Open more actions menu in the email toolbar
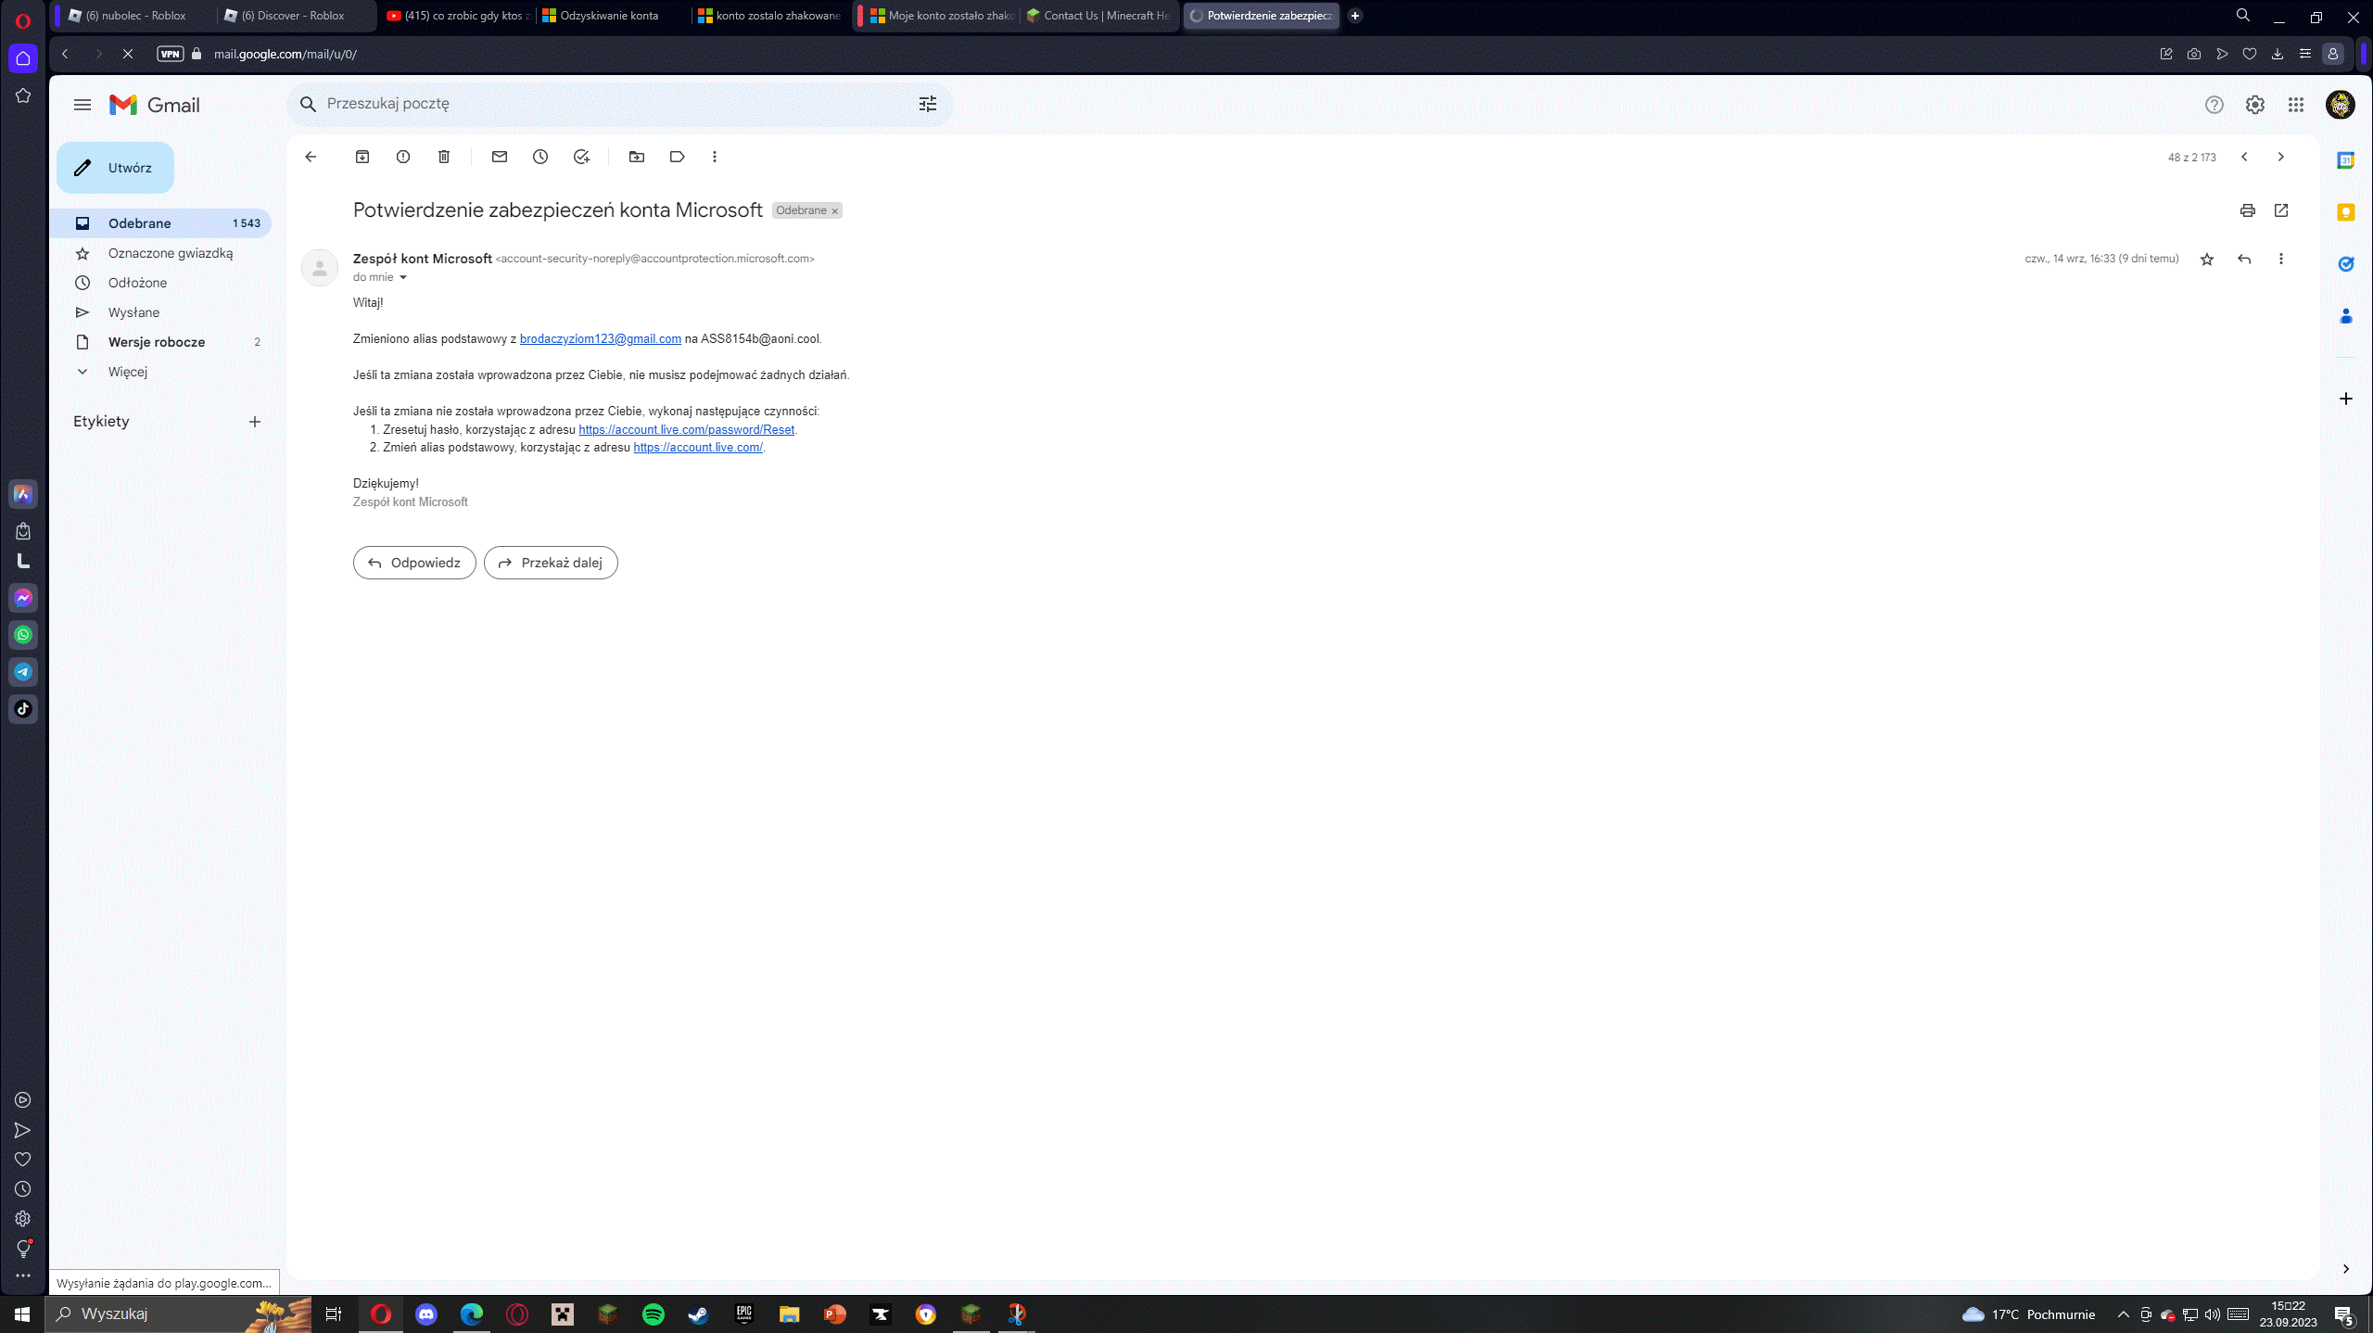Screen dimensions: 2373x1333 (715, 157)
